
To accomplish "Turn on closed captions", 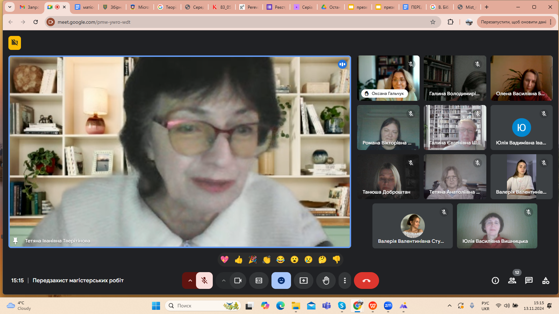I will pyautogui.click(x=259, y=281).
